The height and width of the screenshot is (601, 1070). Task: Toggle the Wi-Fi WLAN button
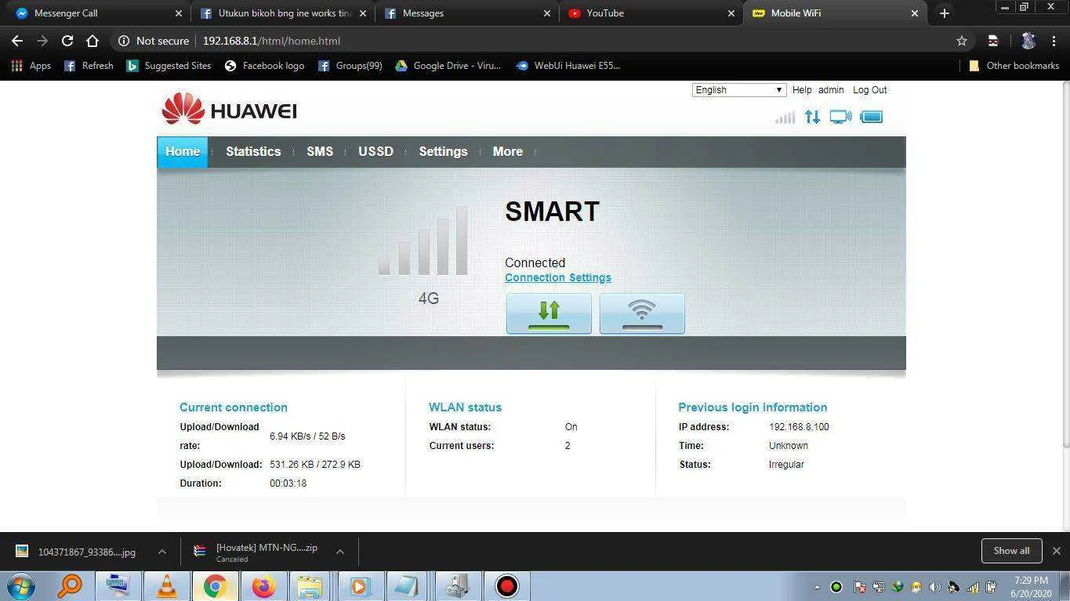click(x=642, y=313)
